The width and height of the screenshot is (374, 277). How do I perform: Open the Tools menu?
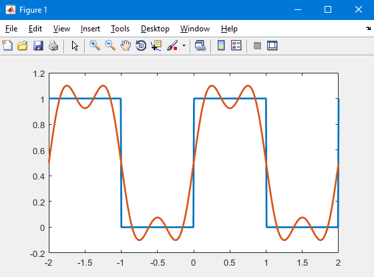[120, 29]
